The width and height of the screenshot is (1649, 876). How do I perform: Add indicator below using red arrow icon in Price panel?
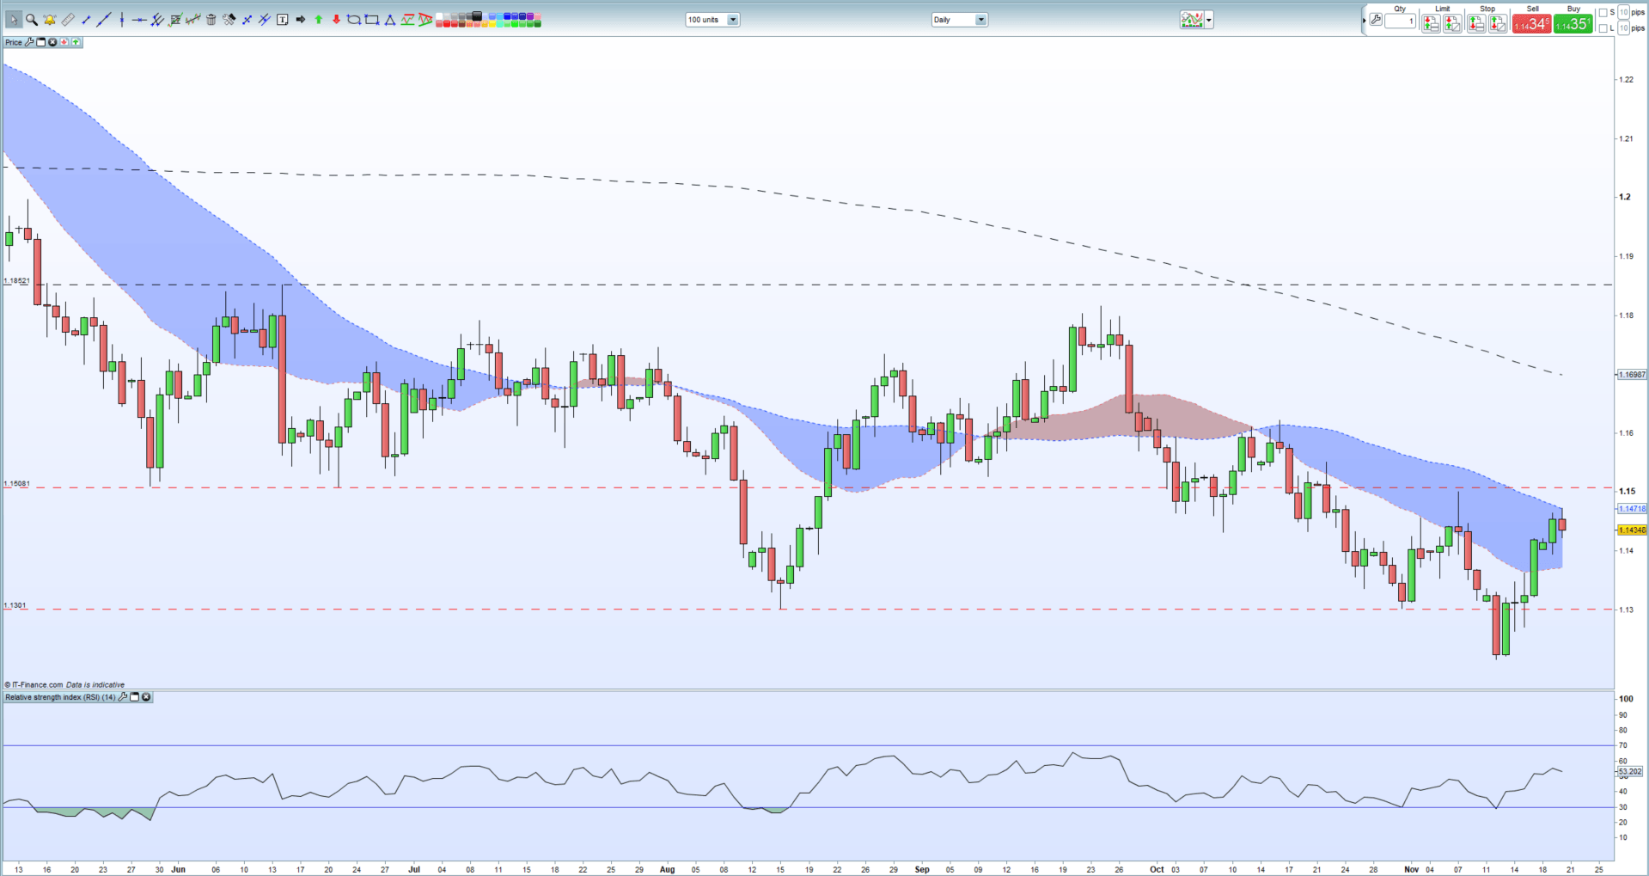pos(64,42)
